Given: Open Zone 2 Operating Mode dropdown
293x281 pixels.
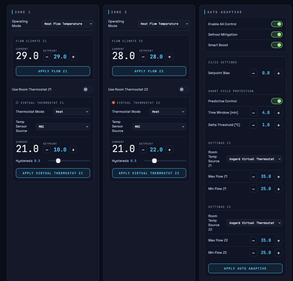Looking at the screenshot, I should tap(164, 24).
